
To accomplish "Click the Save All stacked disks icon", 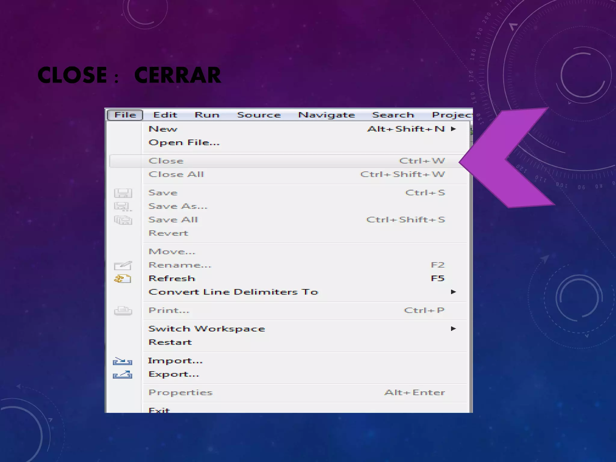I will 123,220.
